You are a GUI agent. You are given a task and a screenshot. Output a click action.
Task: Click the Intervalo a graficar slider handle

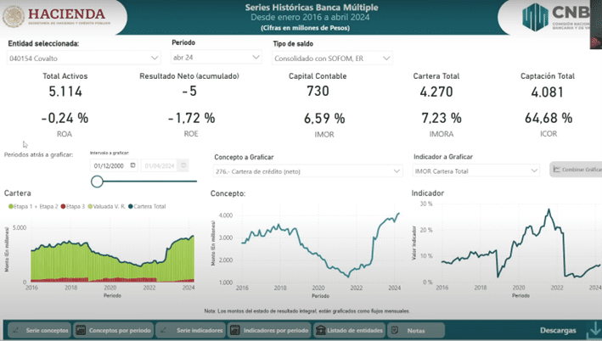[x=97, y=181]
